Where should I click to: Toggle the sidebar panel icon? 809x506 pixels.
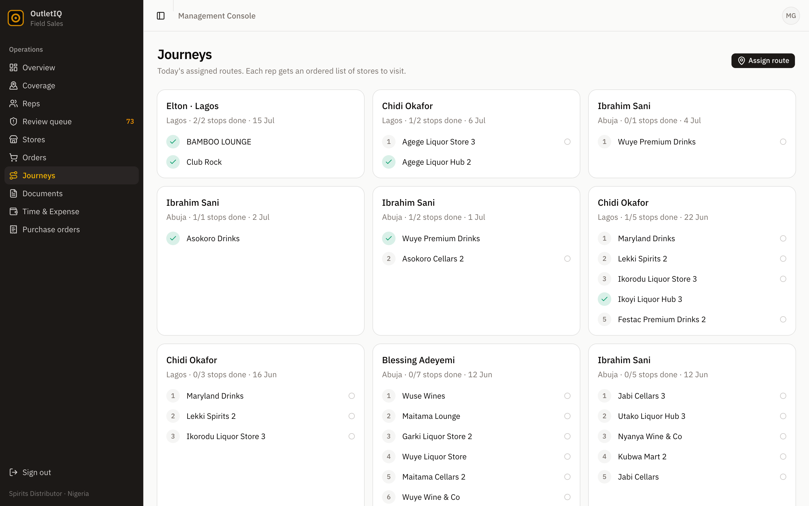click(x=161, y=16)
